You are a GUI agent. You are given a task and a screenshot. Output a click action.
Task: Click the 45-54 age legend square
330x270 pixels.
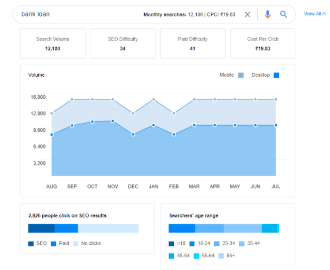coord(171,256)
